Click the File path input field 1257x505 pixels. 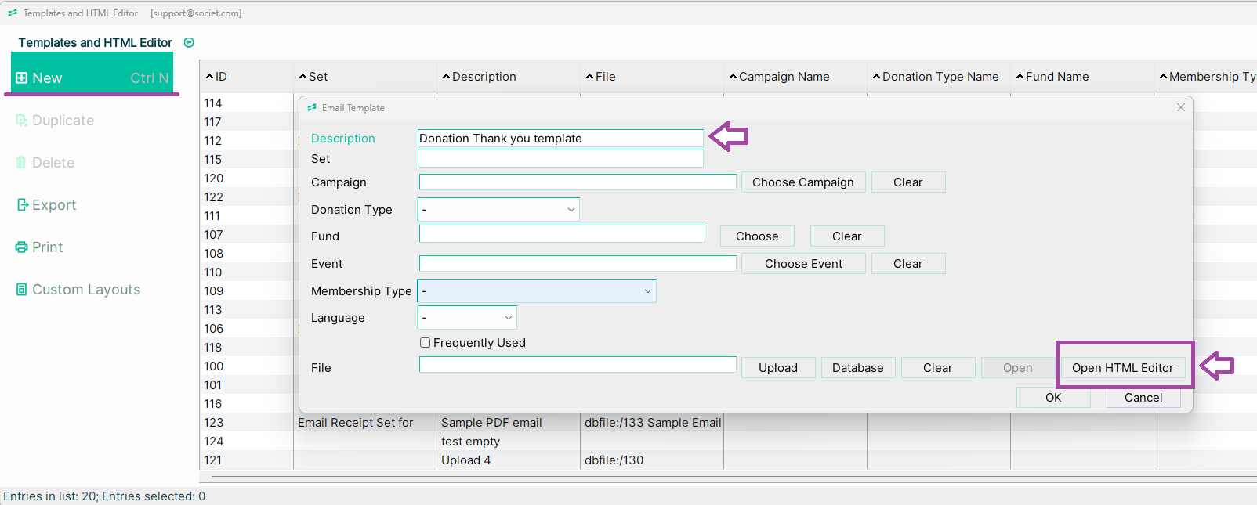pyautogui.click(x=578, y=365)
